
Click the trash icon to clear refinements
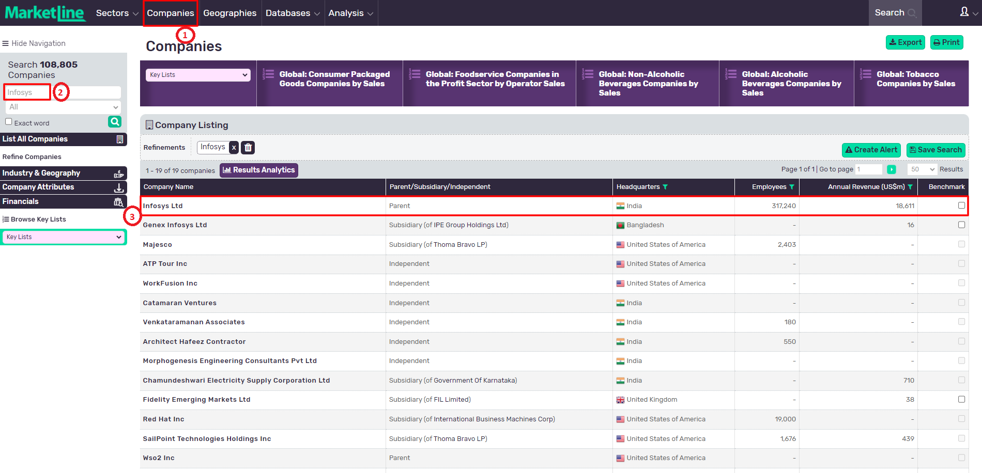click(x=248, y=148)
